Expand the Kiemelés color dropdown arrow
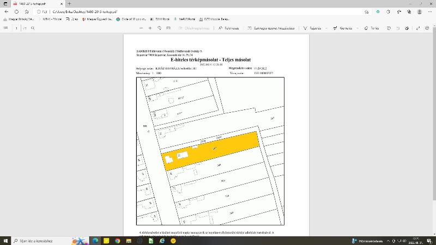 coord(358,28)
